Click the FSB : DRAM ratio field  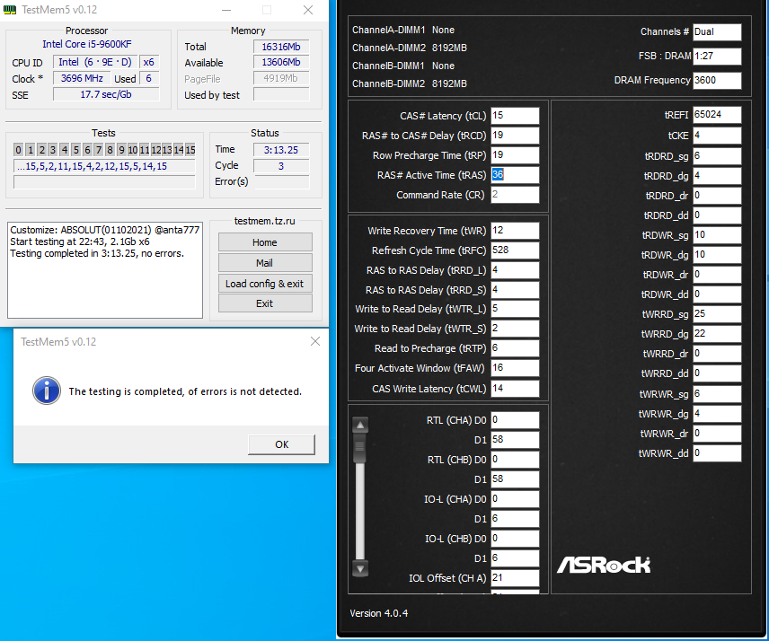click(717, 56)
